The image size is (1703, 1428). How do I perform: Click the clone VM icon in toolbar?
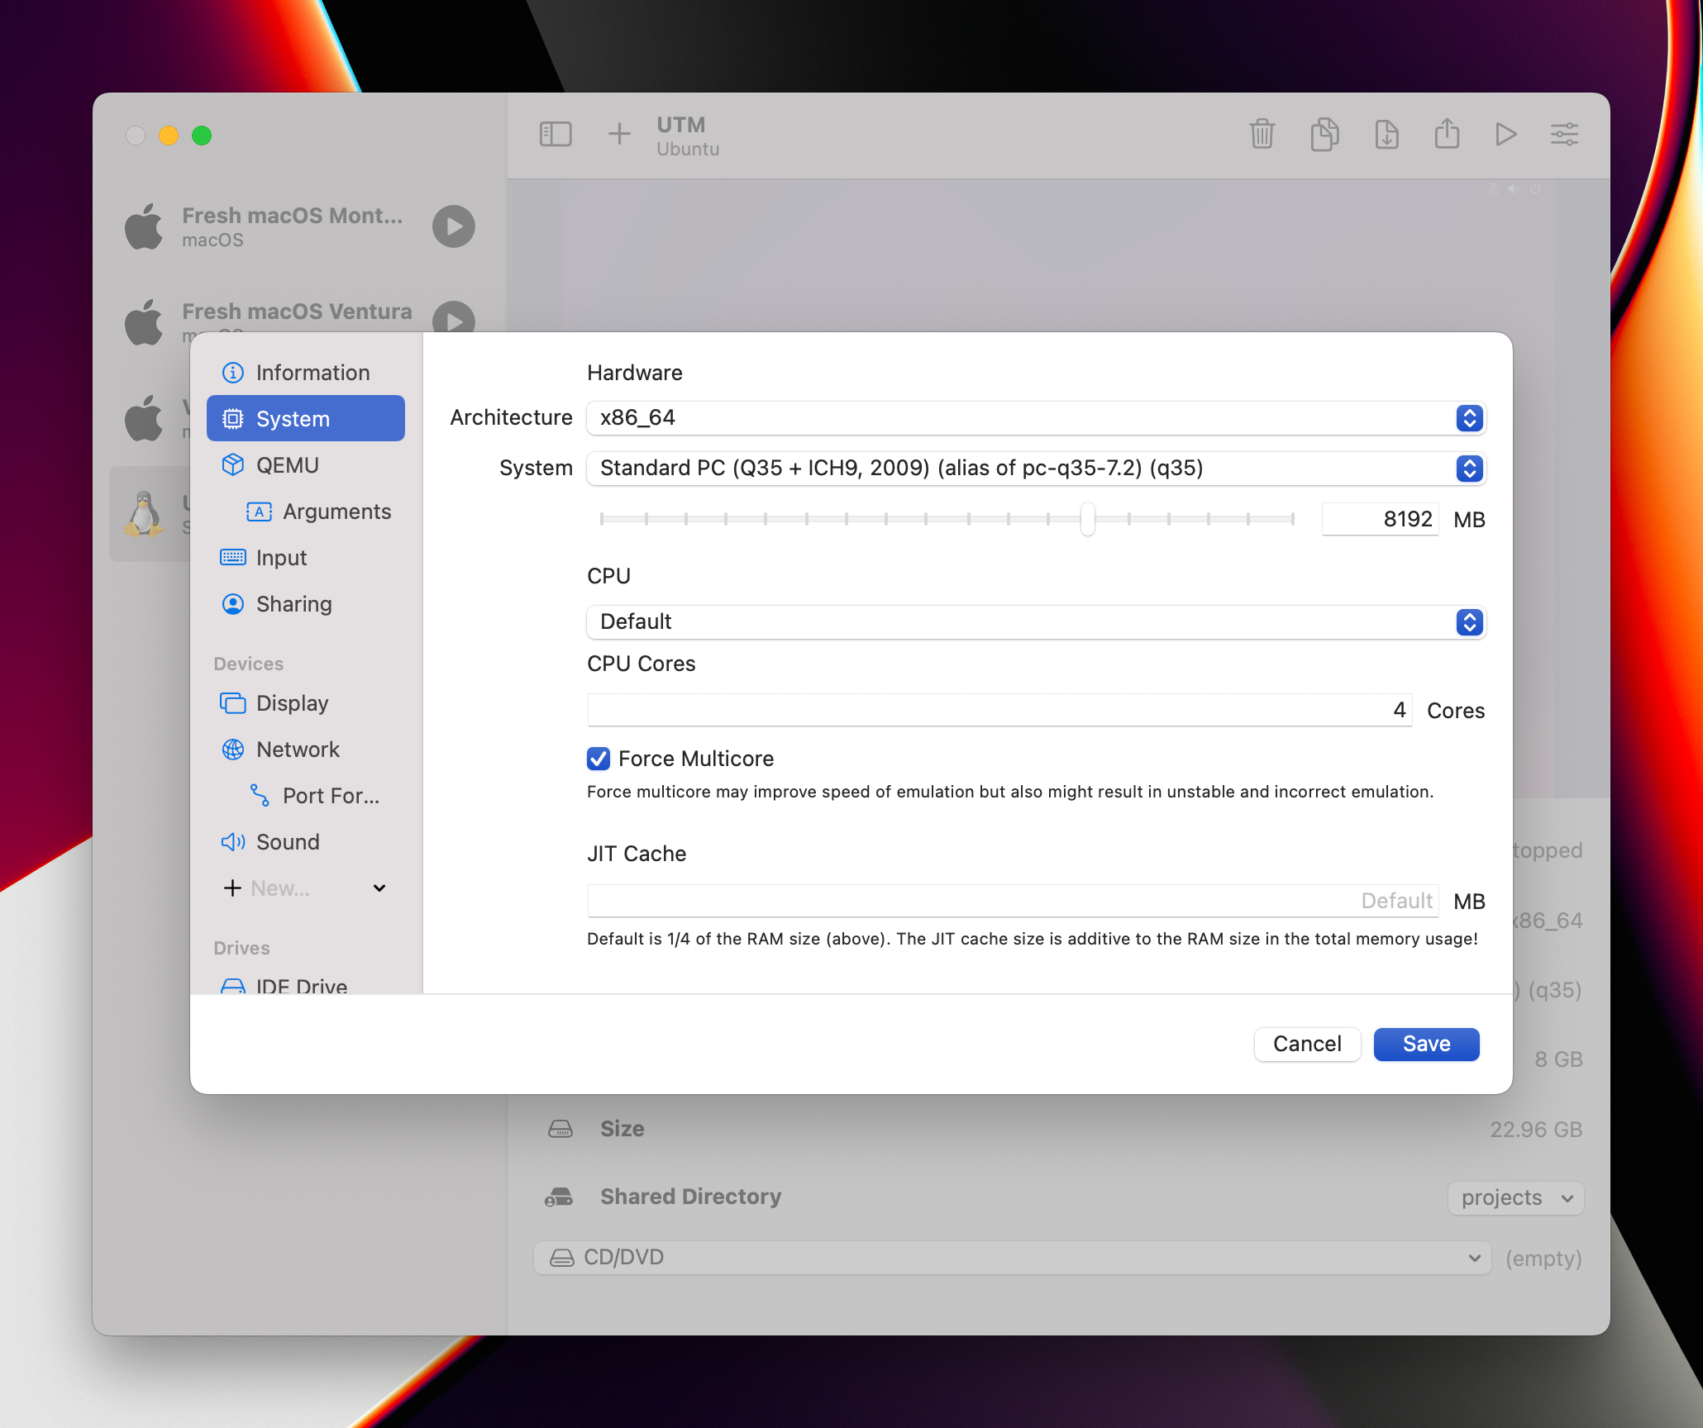point(1325,134)
